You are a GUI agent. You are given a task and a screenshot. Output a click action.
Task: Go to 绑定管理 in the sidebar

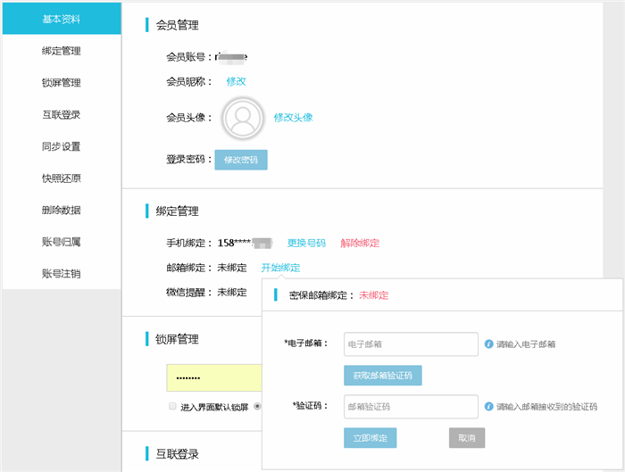pos(62,51)
